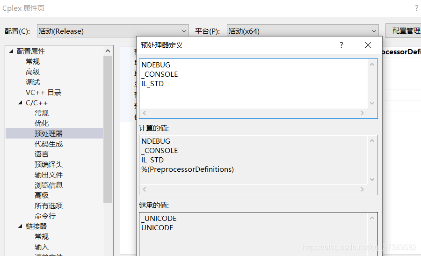
Task: Select the 调试 tree item
Action: tap(33, 82)
